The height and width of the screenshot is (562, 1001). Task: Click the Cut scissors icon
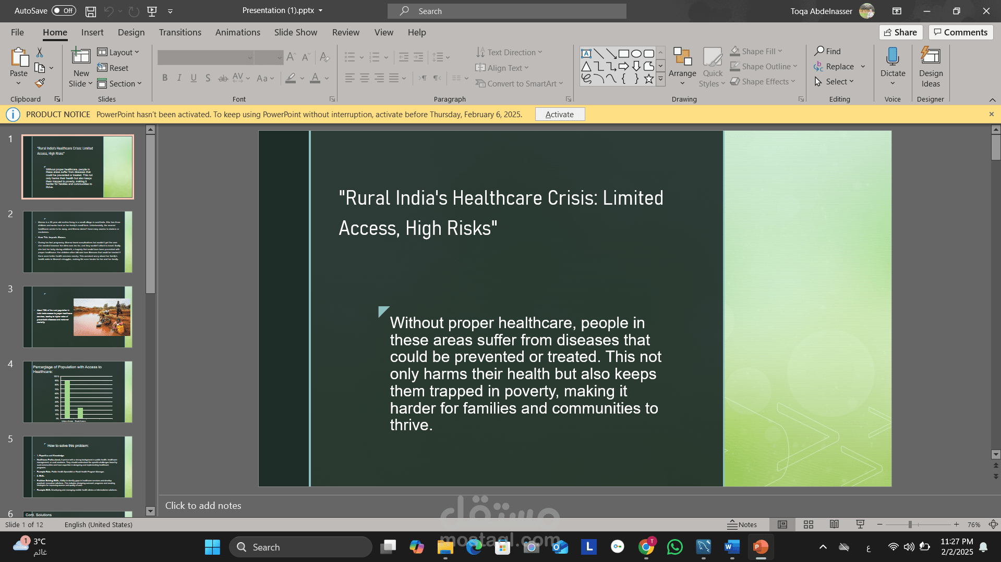click(x=40, y=52)
